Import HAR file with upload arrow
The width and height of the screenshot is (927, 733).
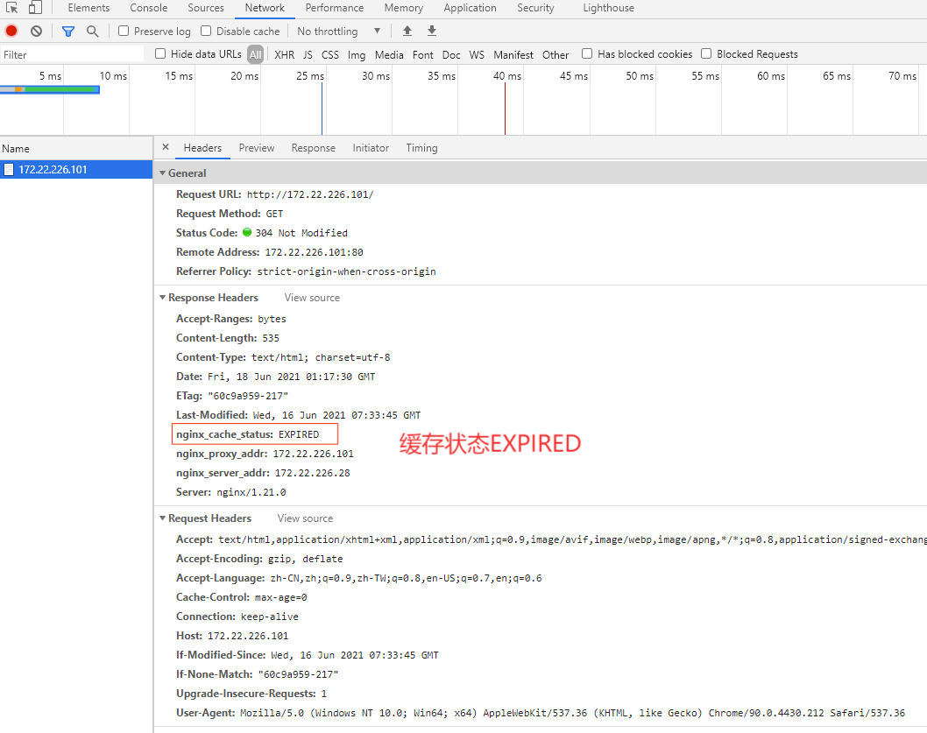pos(407,31)
